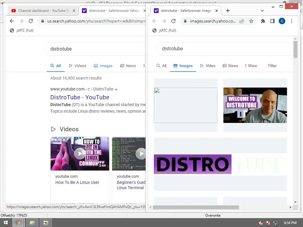The width and height of the screenshot is (303, 227).
Task: Click the Action Center flag tray icon
Action: 268,223
